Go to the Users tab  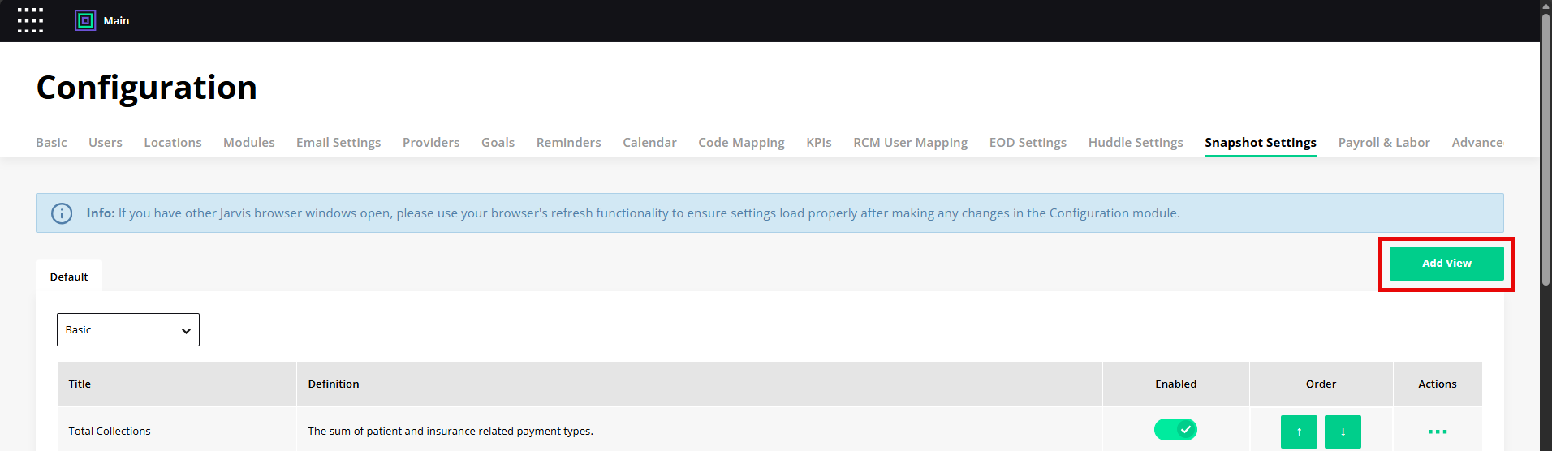[106, 143]
